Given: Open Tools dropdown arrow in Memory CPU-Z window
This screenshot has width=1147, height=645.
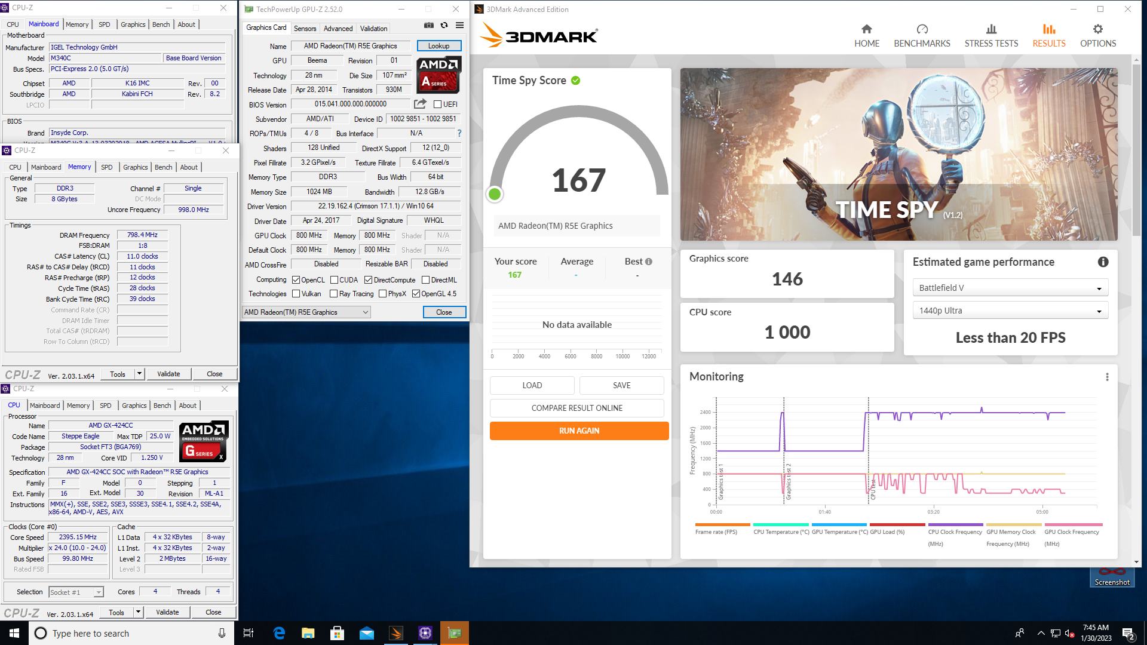Looking at the screenshot, I should (x=139, y=374).
